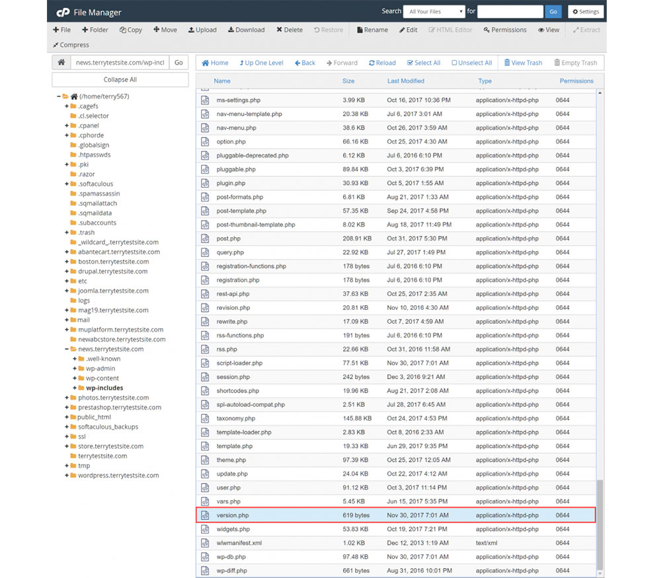Select the taxonomy.php file name
The image size is (661, 578).
tap(236, 418)
